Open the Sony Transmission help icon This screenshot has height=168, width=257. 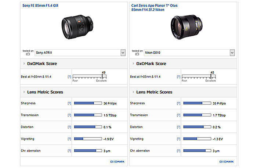[x=69, y=115]
